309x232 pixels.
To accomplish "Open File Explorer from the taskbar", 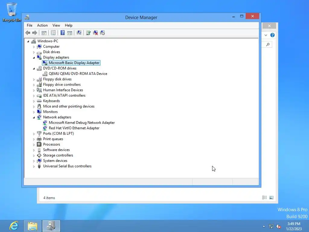I will click(33, 226).
